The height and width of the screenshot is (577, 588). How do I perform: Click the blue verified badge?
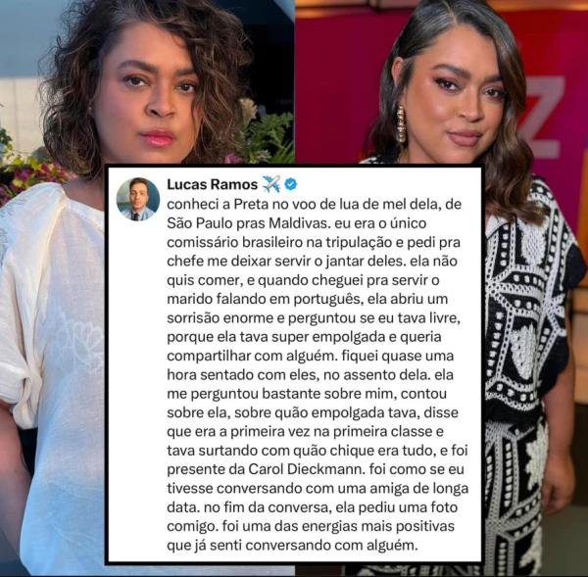coord(291,184)
